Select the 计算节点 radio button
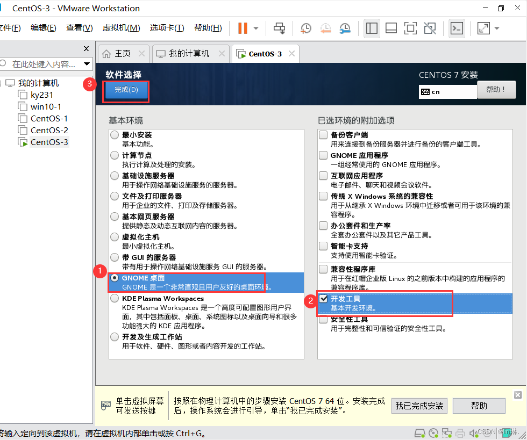The image size is (527, 440). (115, 155)
